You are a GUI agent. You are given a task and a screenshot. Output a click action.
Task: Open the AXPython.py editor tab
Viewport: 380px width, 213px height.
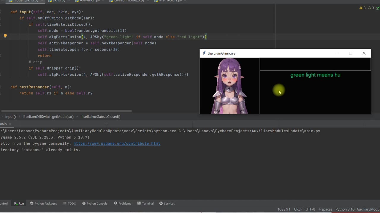click(x=89, y=1)
